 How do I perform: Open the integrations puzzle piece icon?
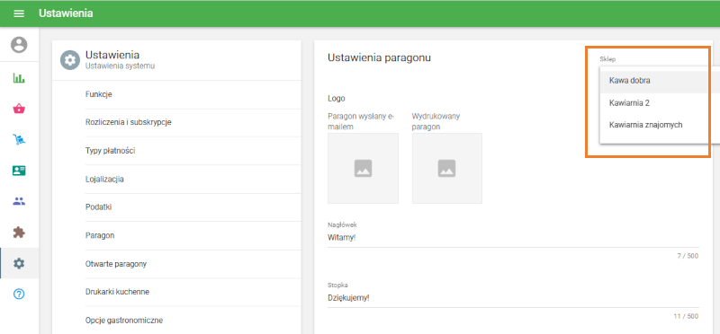point(19,233)
